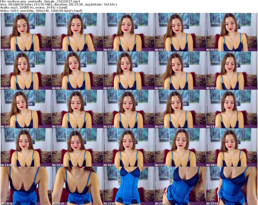Select the 00:19:16 frame
Viewport: 258px width, 205px height.
point(26,186)
